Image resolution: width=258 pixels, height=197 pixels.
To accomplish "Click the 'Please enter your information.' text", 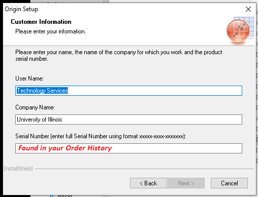I will (x=50, y=31).
